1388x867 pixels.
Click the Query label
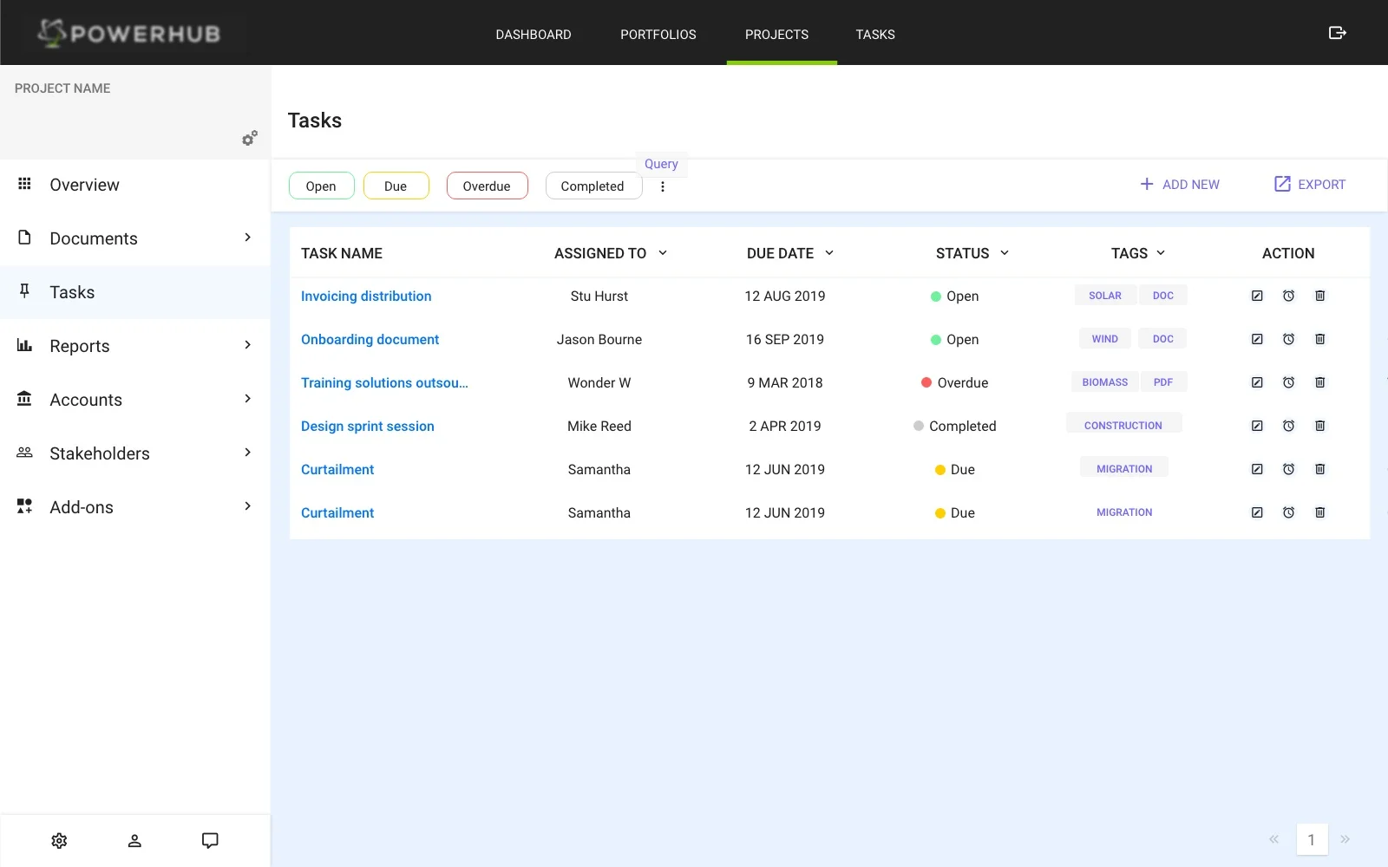click(x=662, y=164)
